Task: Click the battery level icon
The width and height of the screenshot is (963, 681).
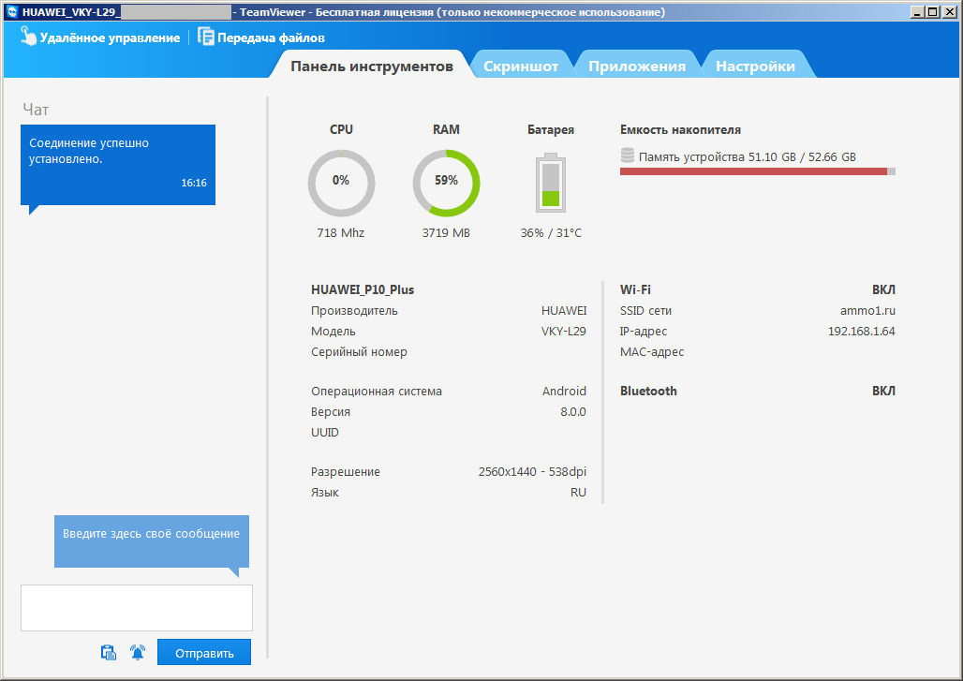Action: 551,183
